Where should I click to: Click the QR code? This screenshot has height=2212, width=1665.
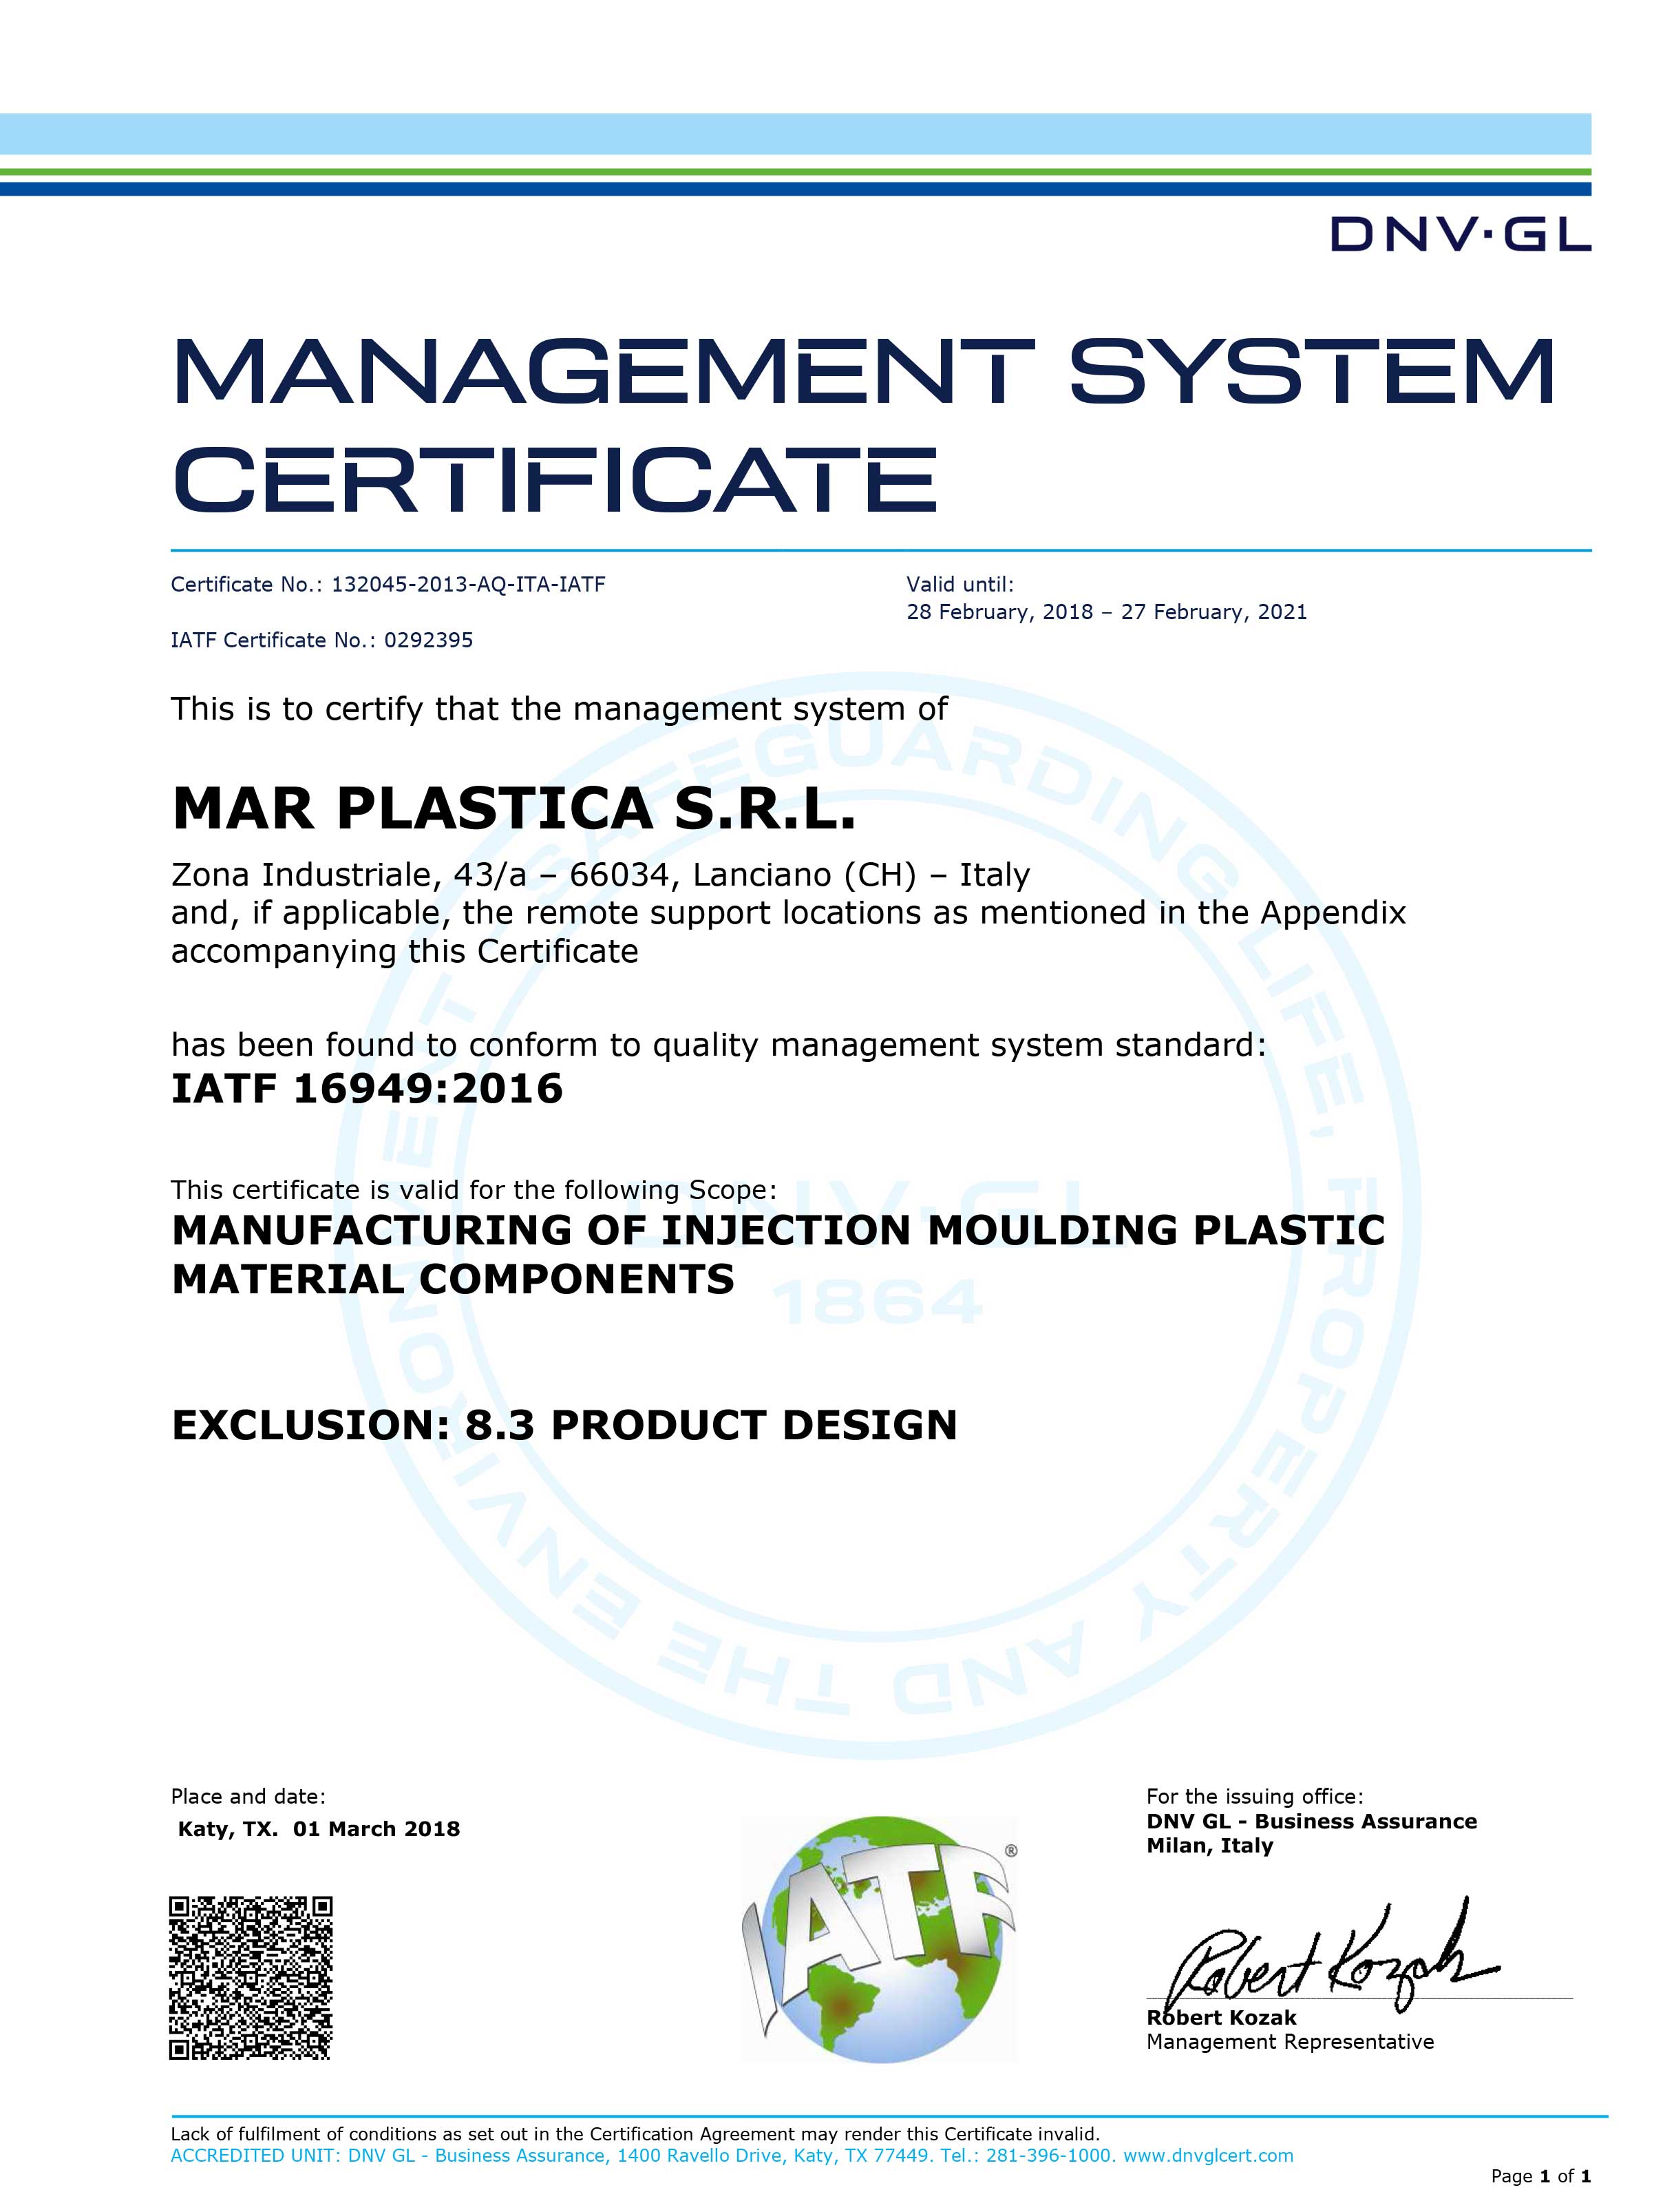(x=251, y=1977)
